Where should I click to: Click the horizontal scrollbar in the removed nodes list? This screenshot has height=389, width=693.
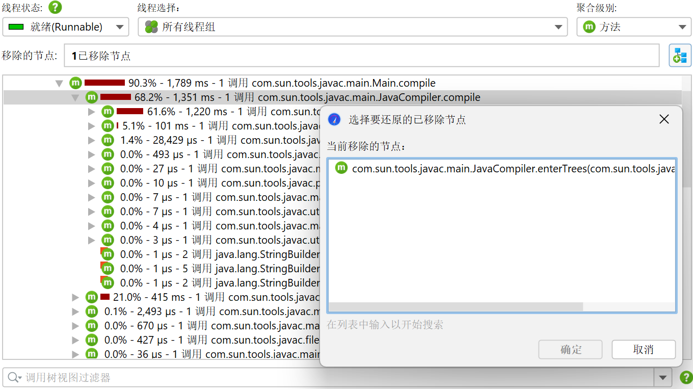(456, 306)
